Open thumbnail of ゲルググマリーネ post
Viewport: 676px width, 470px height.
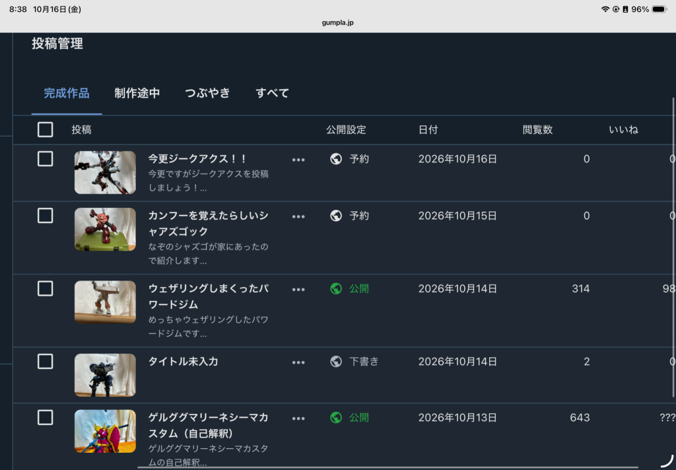tap(105, 431)
